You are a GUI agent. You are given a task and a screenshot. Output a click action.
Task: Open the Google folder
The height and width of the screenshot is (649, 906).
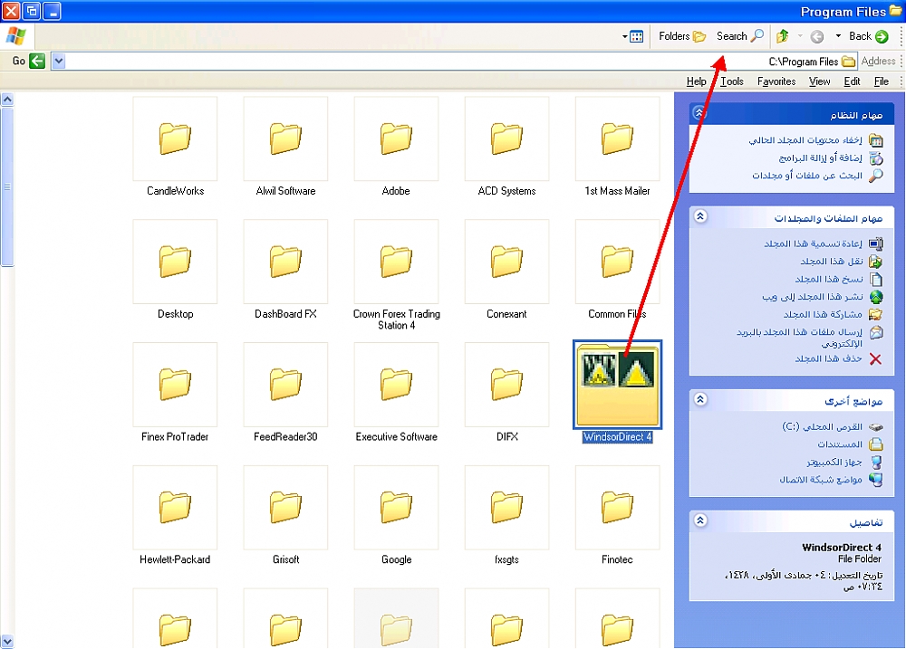(396, 508)
